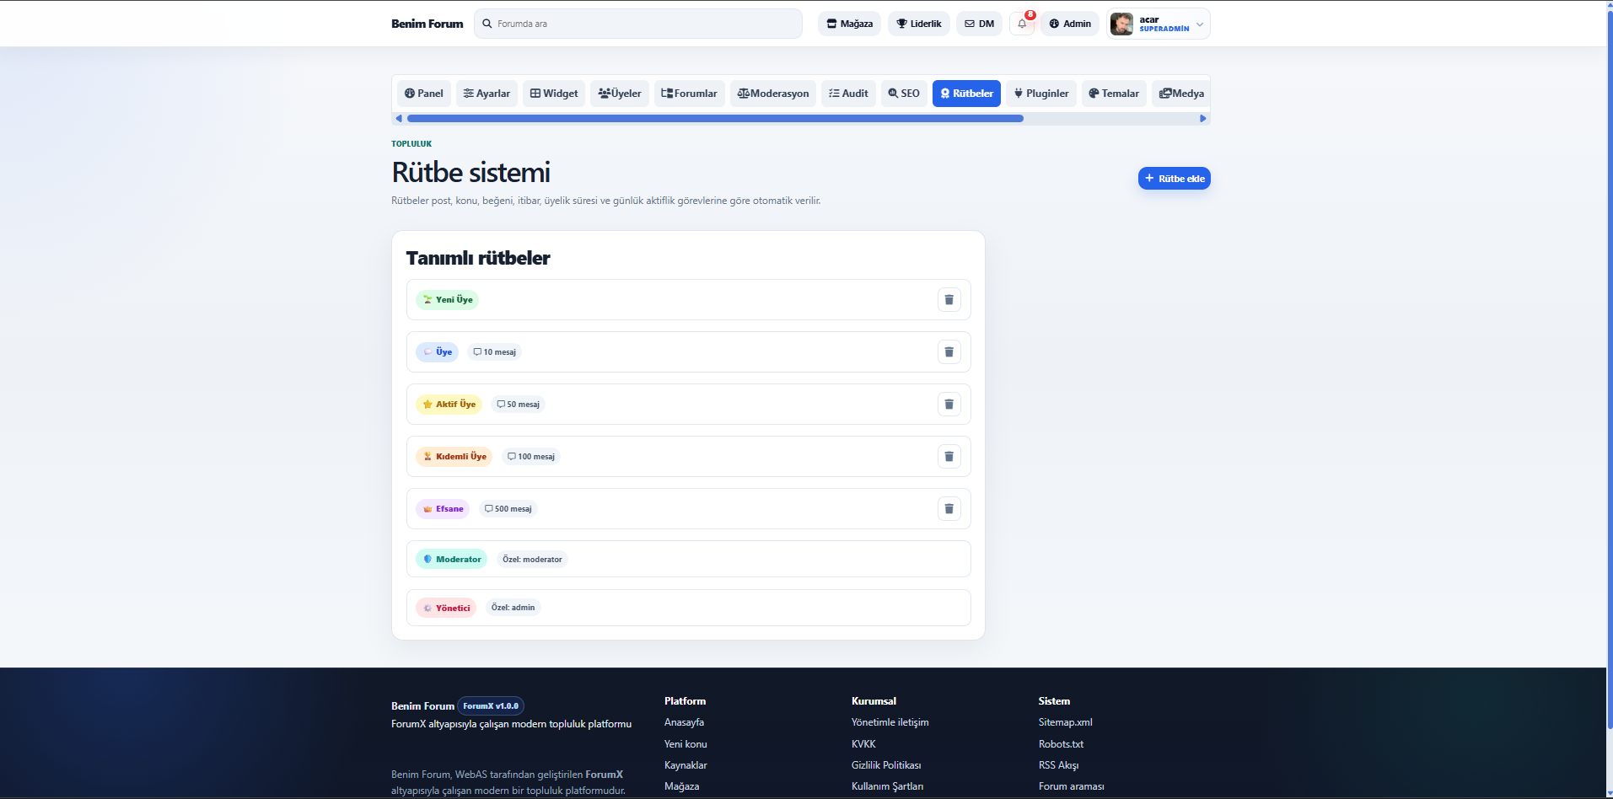The height and width of the screenshot is (799, 1613).
Task: Click the 10 mesaj requirement chip
Action: [494, 352]
